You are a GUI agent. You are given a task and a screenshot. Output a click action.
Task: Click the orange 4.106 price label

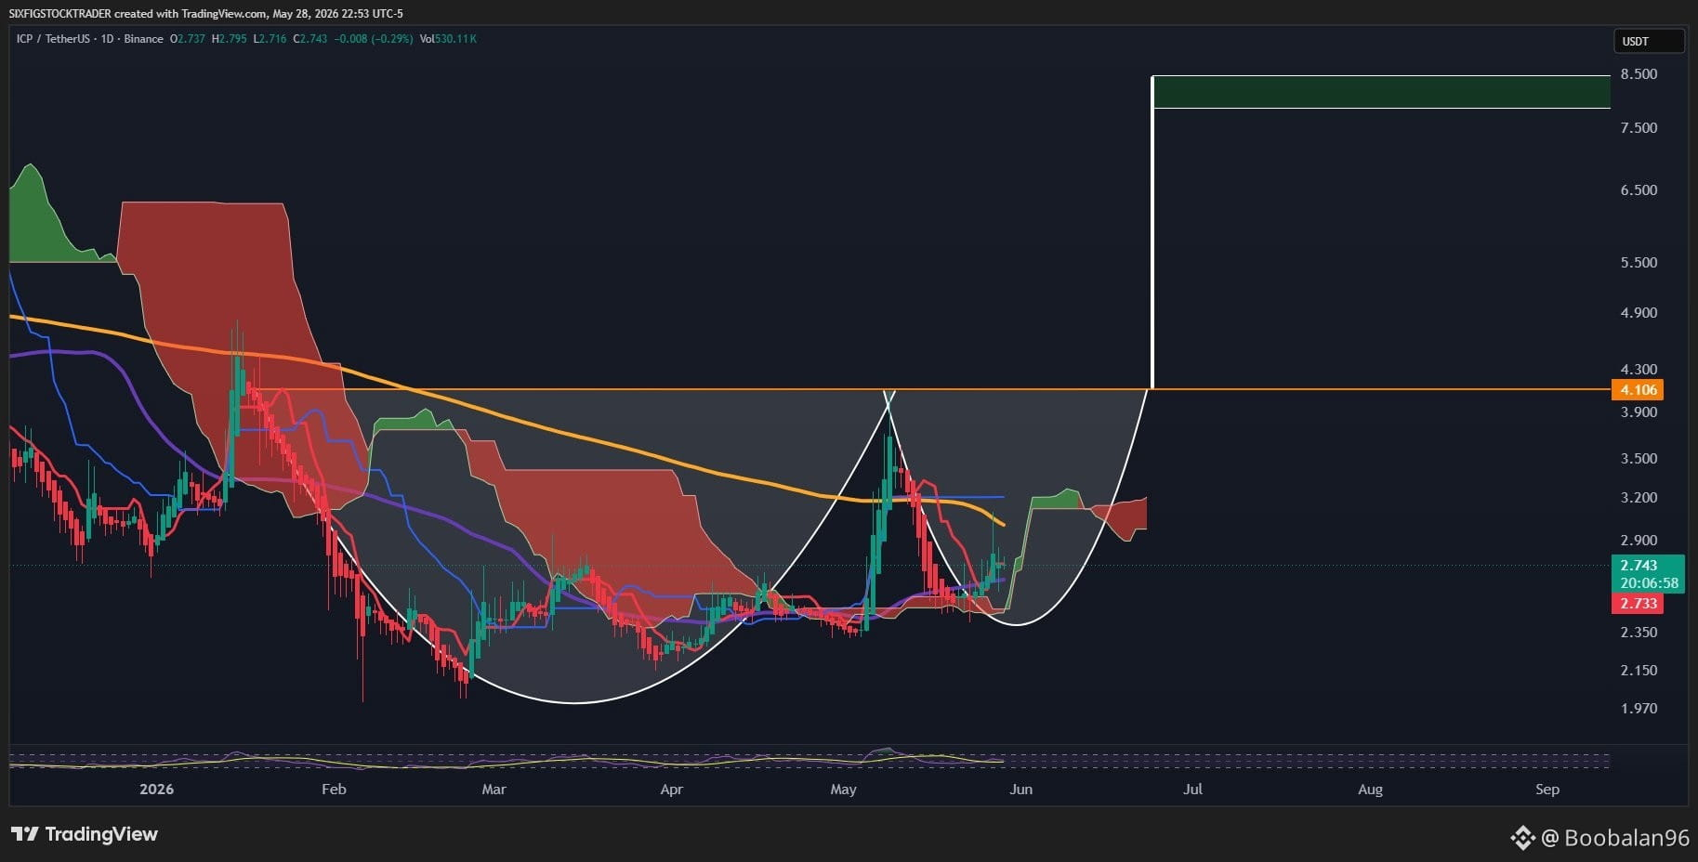(x=1638, y=390)
